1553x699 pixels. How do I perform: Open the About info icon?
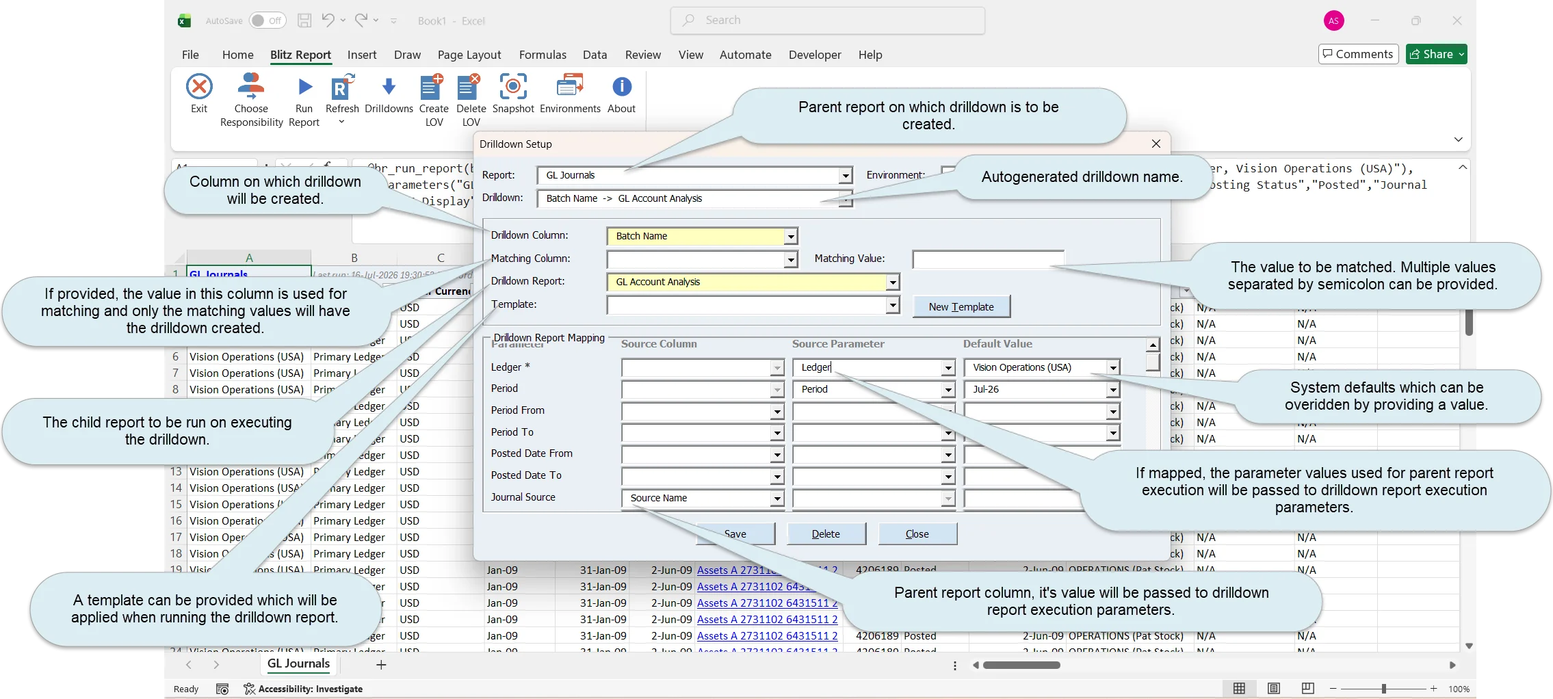click(x=621, y=87)
